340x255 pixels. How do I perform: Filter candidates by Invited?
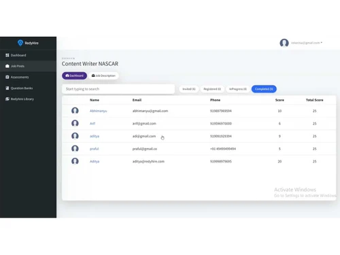(189, 89)
